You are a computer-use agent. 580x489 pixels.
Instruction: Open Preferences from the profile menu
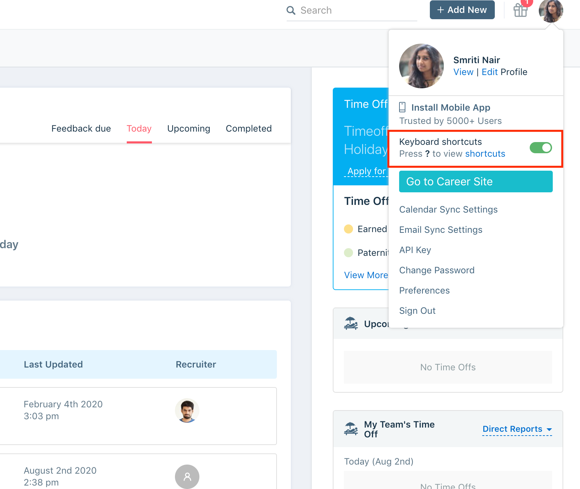pos(424,290)
